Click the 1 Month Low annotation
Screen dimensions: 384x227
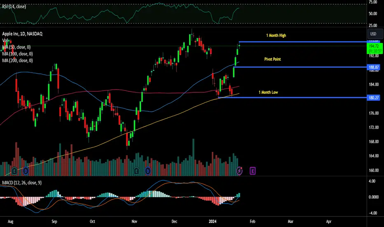click(268, 92)
